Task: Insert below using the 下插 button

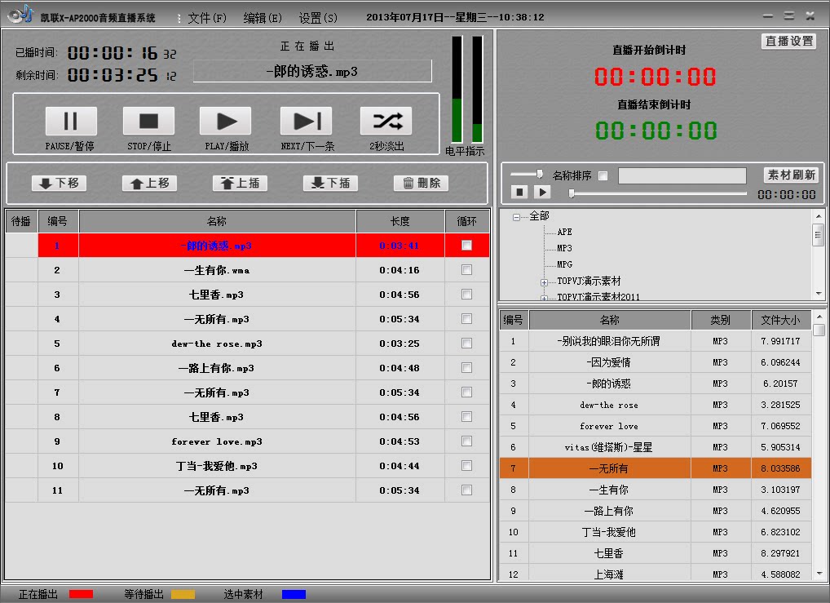Action: [330, 183]
